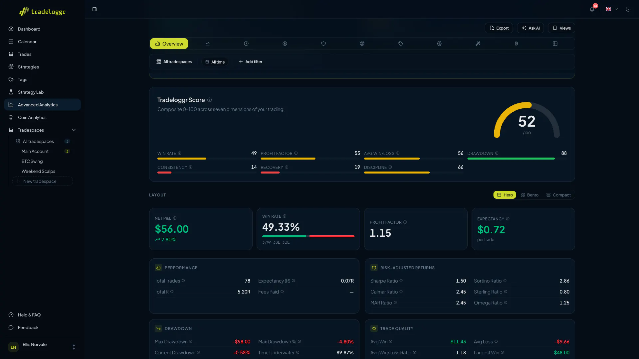This screenshot has height=359, width=639.
Task: Select the BTC Swing tradespace
Action: click(43, 161)
